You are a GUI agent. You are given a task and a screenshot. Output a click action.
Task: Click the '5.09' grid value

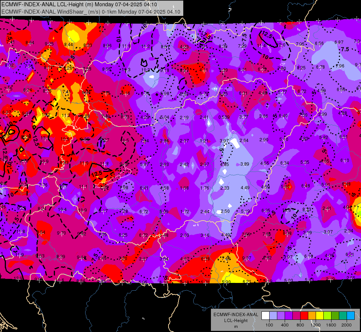tap(164, 211)
